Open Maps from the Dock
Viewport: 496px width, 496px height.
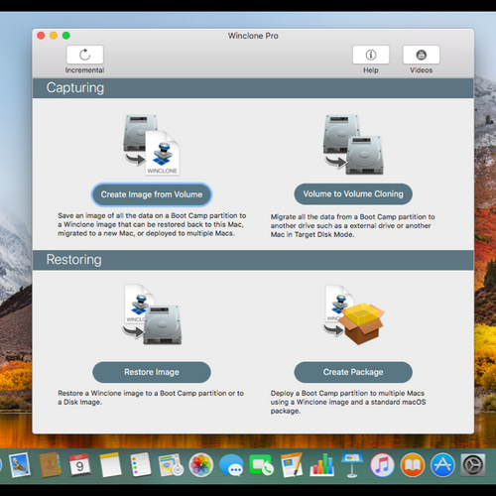[171, 465]
